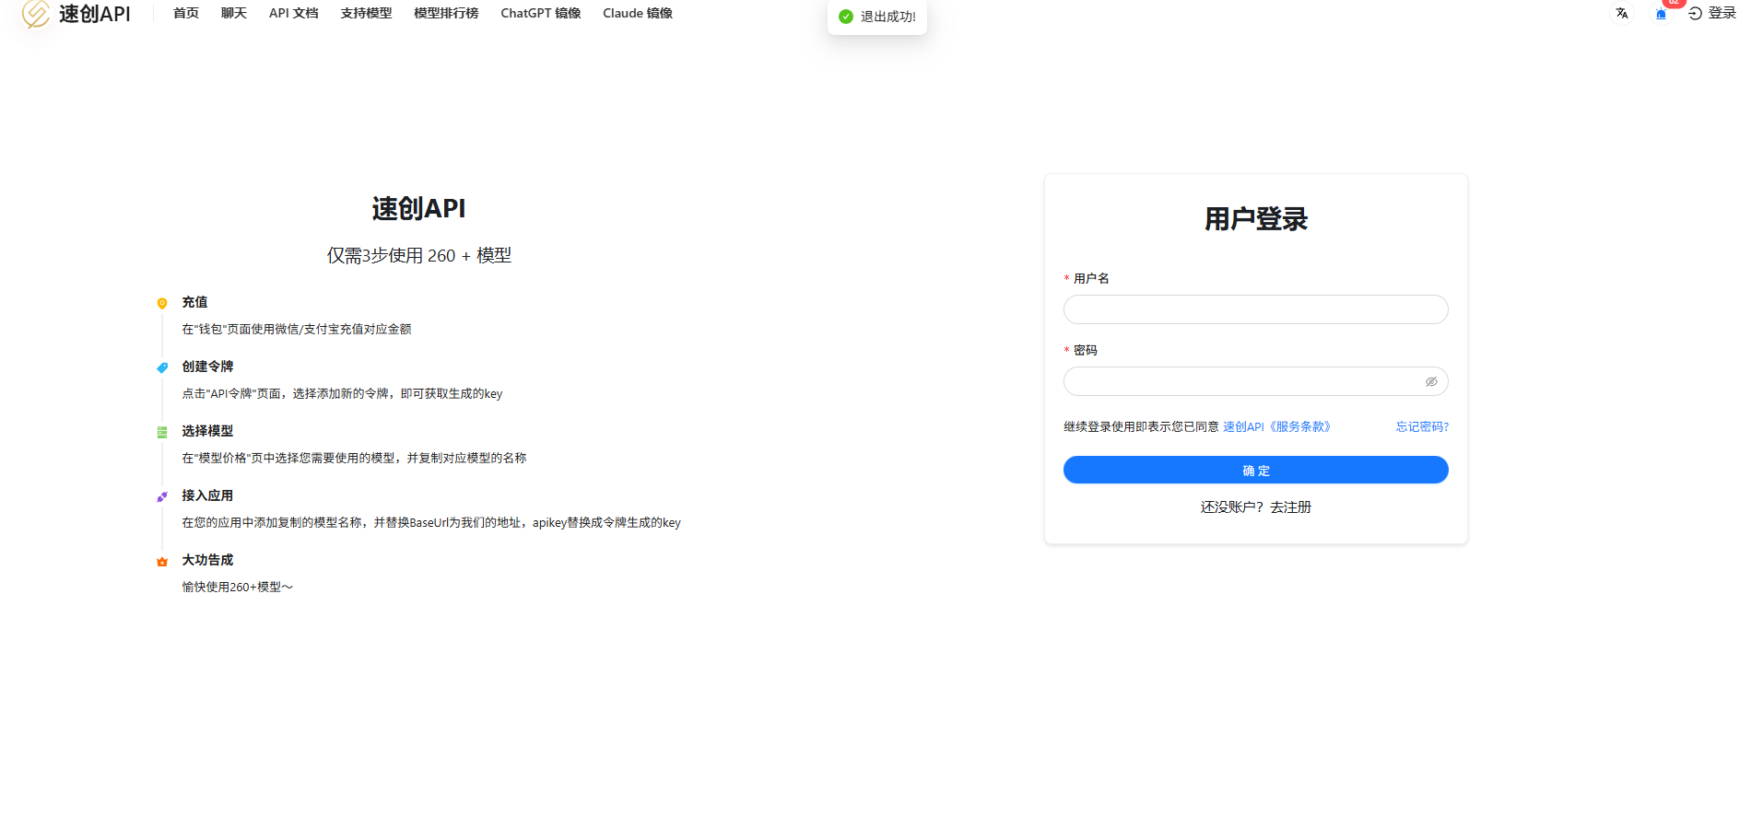Click the 选择模型 step title
Viewport: 1751px width, 827px height.
tap(207, 431)
